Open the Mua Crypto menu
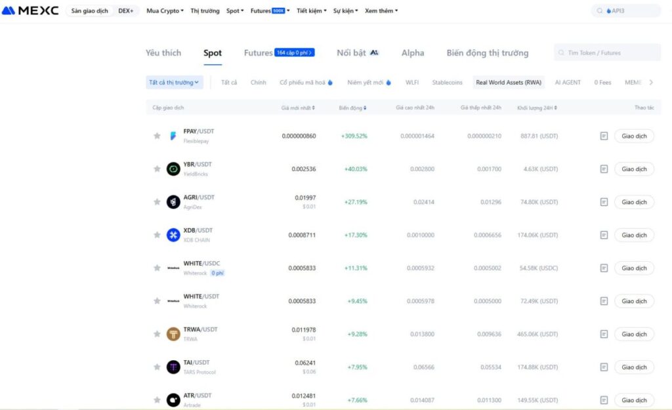This screenshot has height=410, width=672. [165, 10]
